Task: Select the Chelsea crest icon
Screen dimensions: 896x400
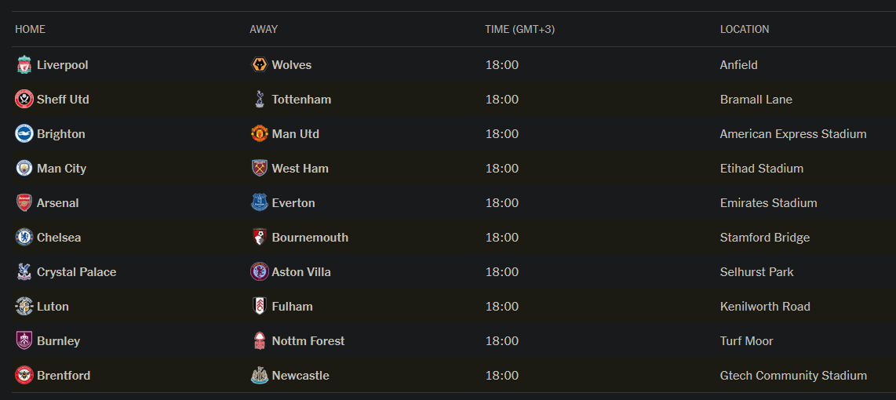Action: tap(24, 237)
